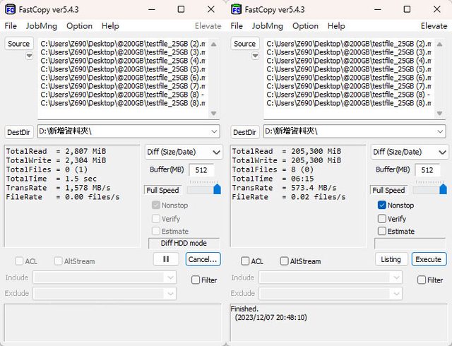Uncheck Nonstop in the right window
Screen dimensions: 452x346
coord(382,205)
